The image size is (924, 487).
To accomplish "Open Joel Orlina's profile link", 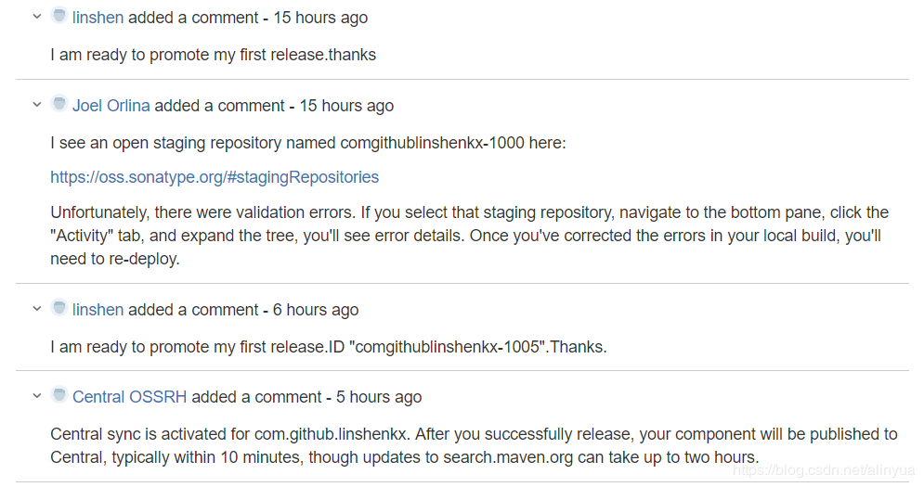I will click(x=111, y=106).
